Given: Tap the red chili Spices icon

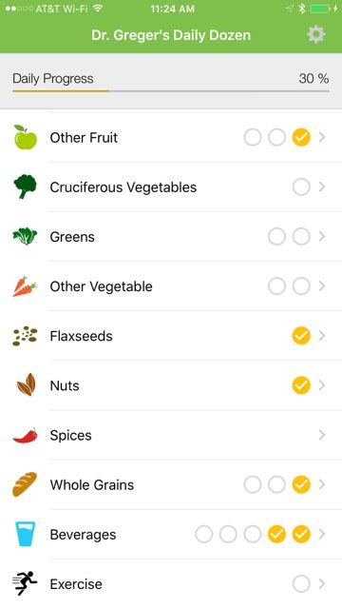Looking at the screenshot, I should click(26, 436).
